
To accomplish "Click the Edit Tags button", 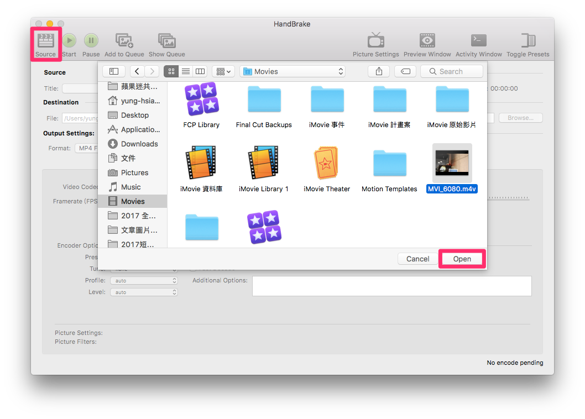I will (405, 71).
